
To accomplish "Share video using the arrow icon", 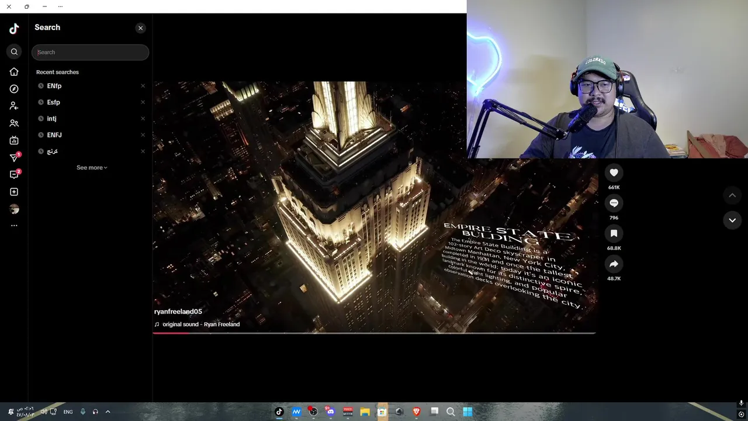I will (614, 264).
